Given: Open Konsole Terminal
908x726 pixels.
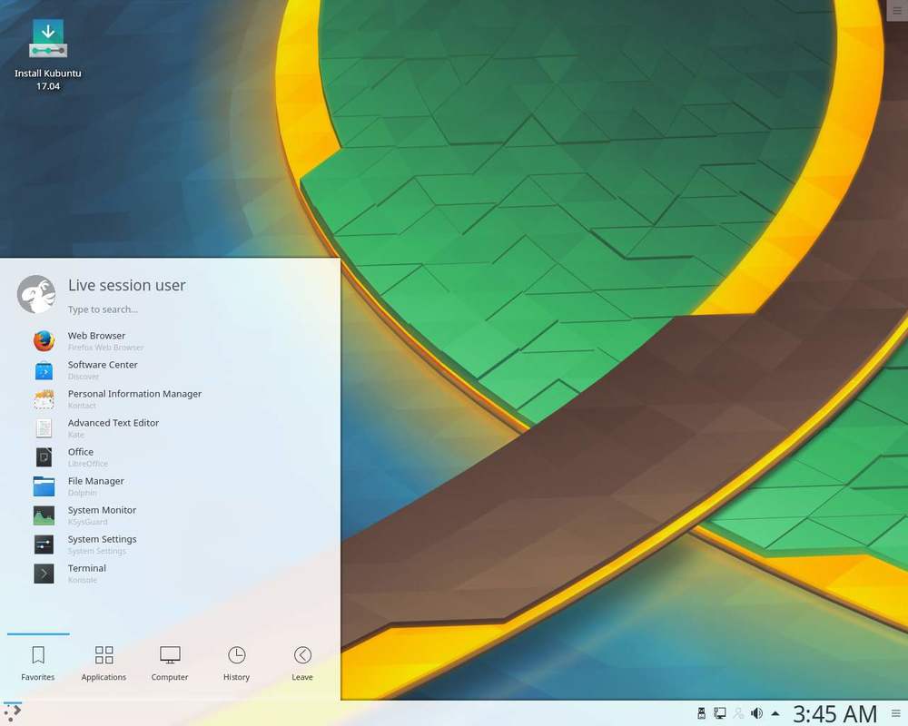Looking at the screenshot, I should point(86,573).
